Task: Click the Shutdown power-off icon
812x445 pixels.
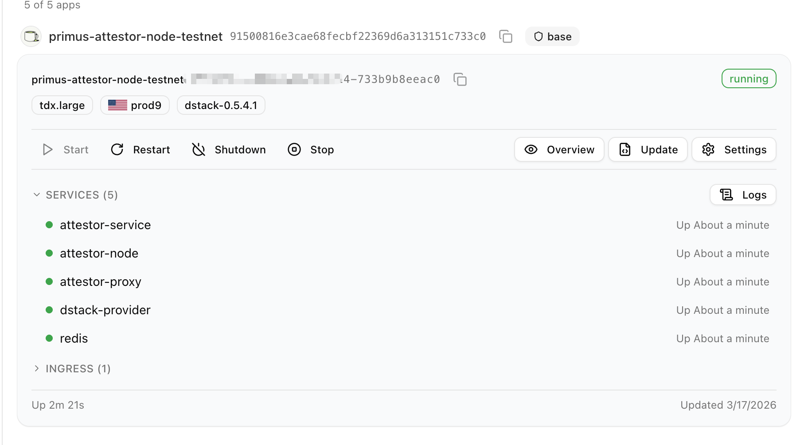Action: pyautogui.click(x=199, y=150)
